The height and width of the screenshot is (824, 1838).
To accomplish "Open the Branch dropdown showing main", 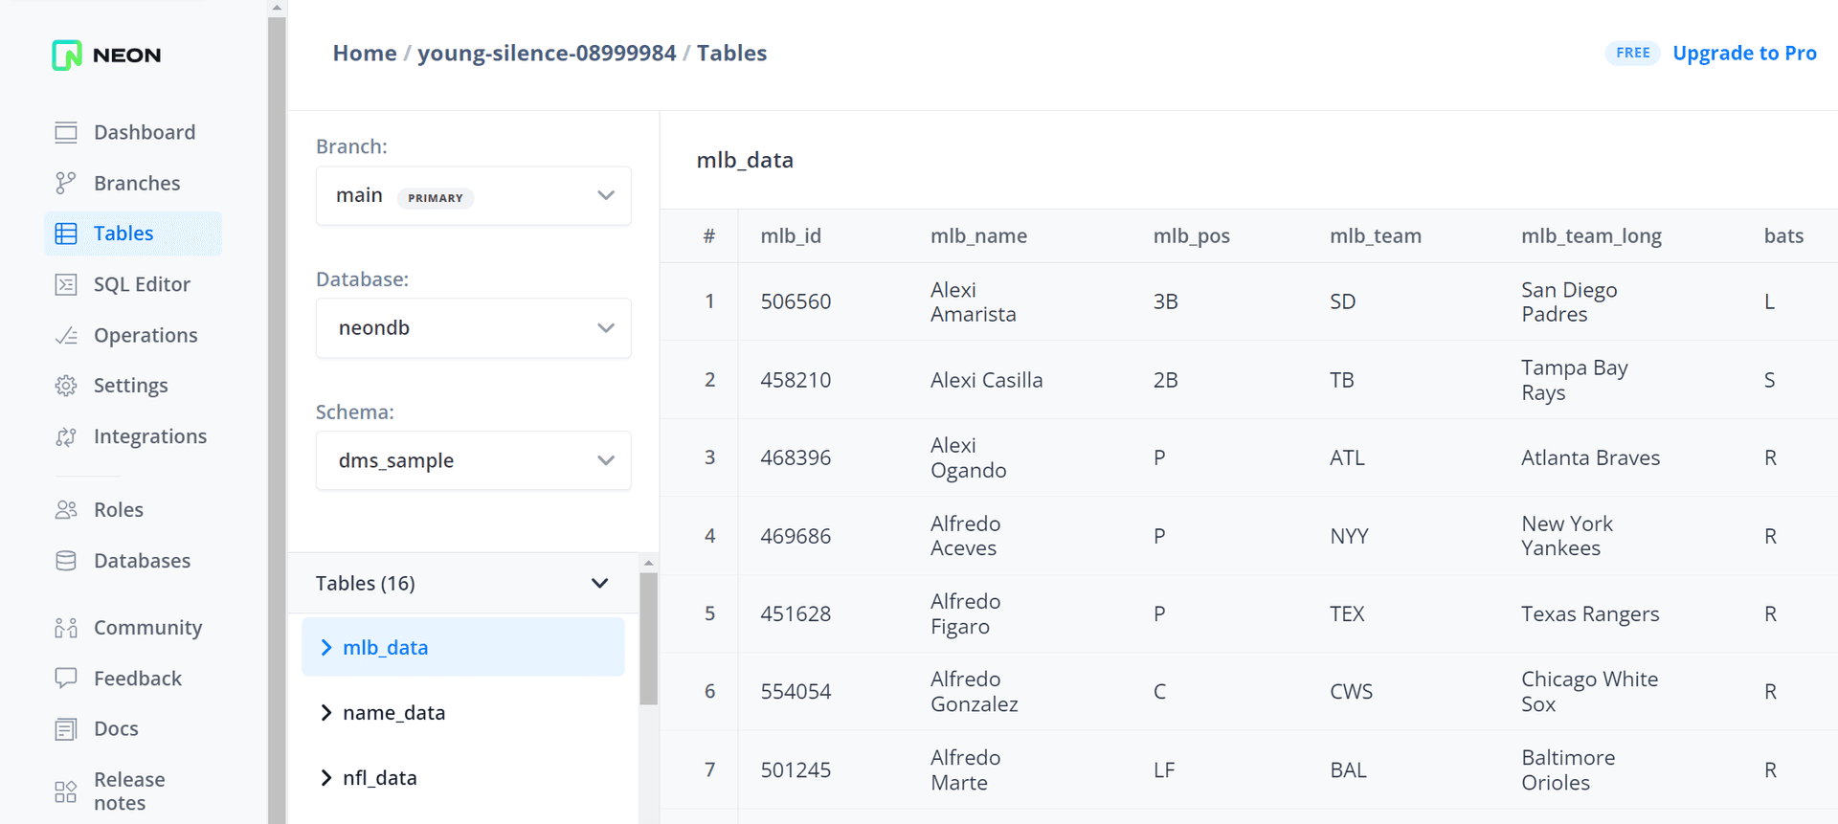I will pyautogui.click(x=473, y=196).
